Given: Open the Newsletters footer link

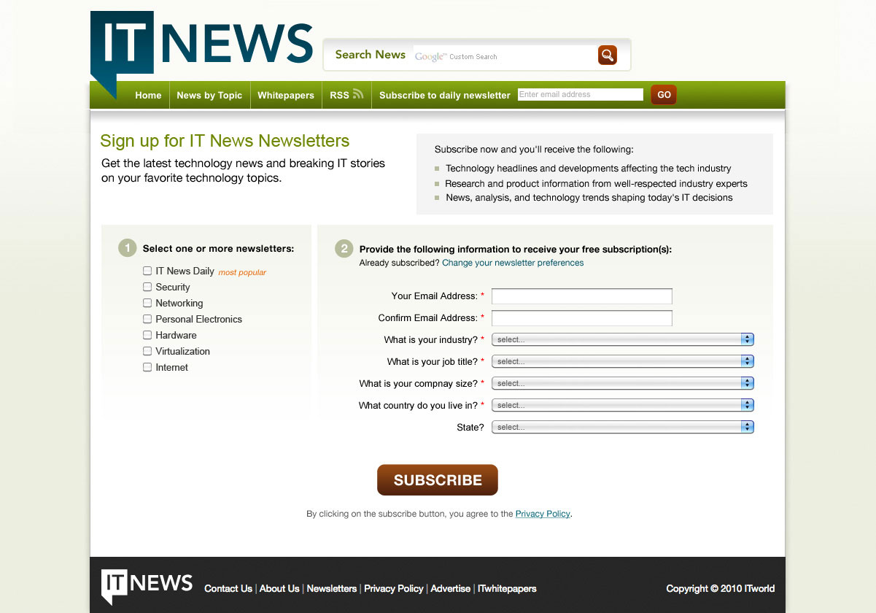Looking at the screenshot, I should click(x=332, y=588).
